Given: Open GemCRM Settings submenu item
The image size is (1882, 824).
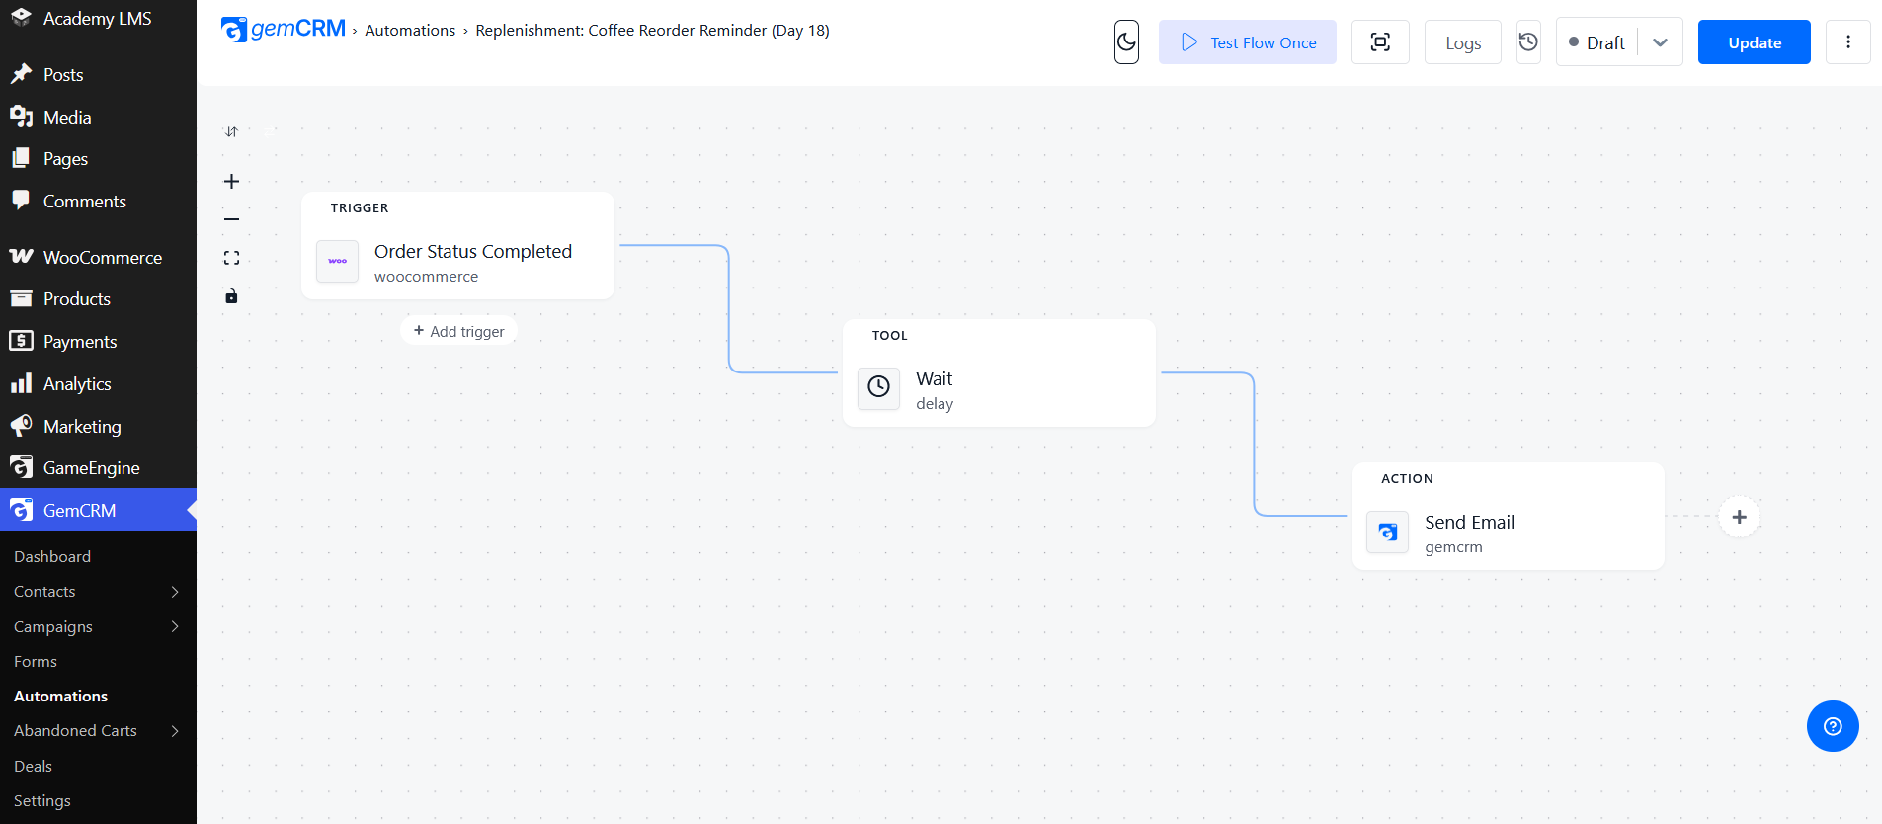Looking at the screenshot, I should (42, 801).
